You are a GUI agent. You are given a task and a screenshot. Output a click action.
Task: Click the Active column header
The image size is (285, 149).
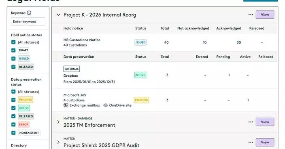point(245,57)
